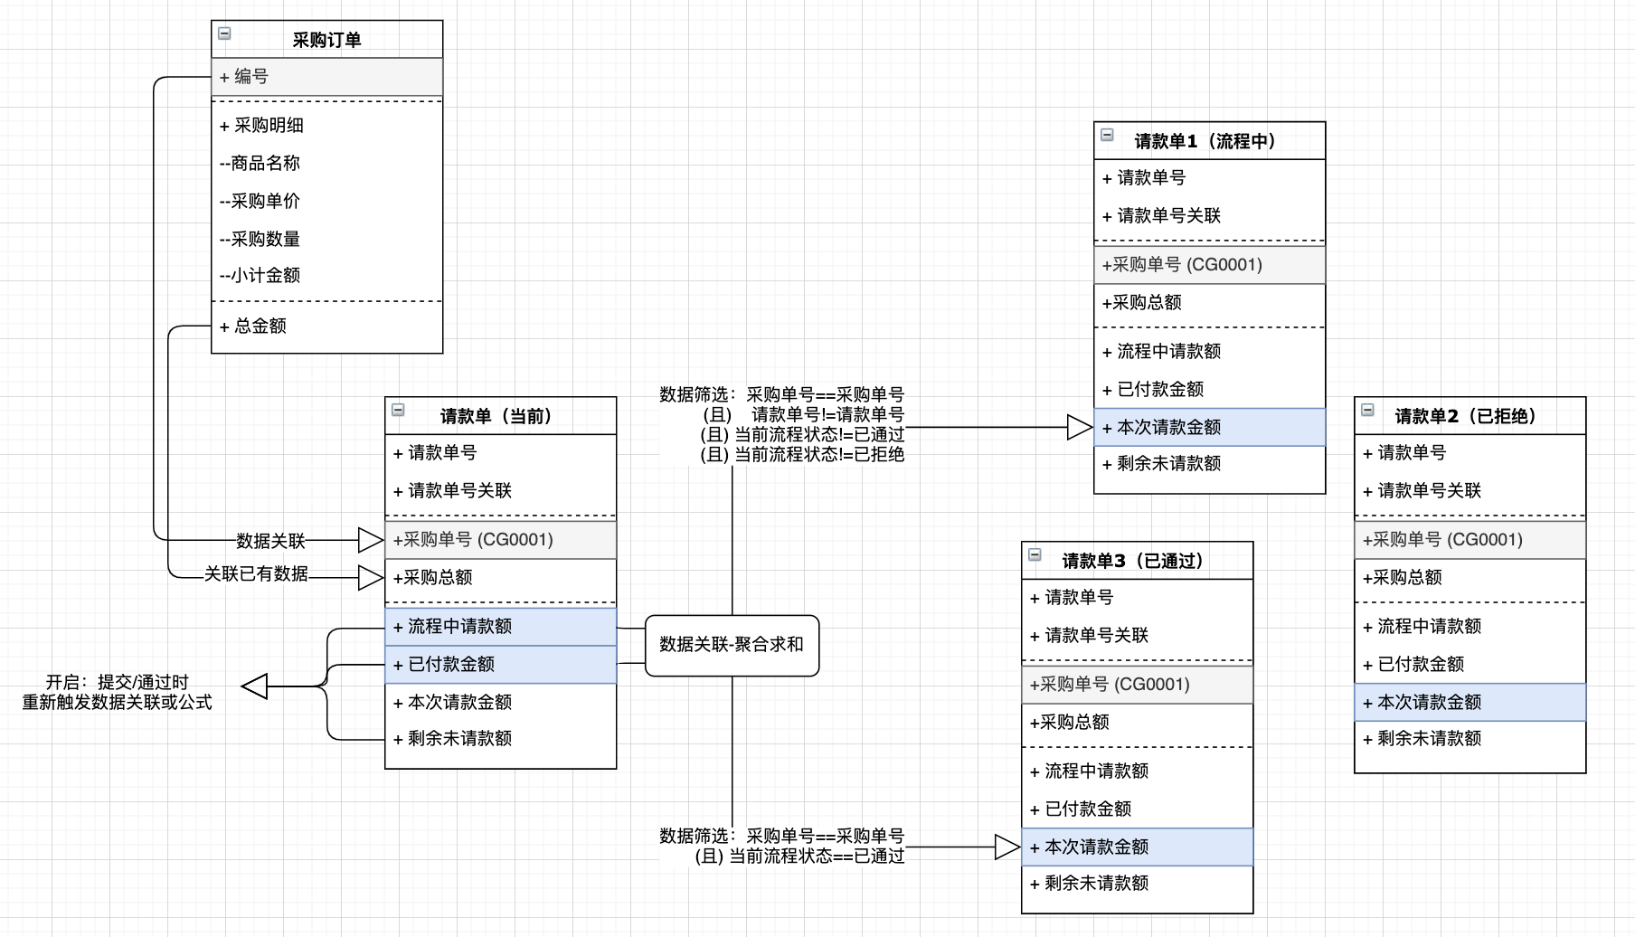The image size is (1635, 937).
Task: Collapse the 采购订单 container
Action: 224,33
